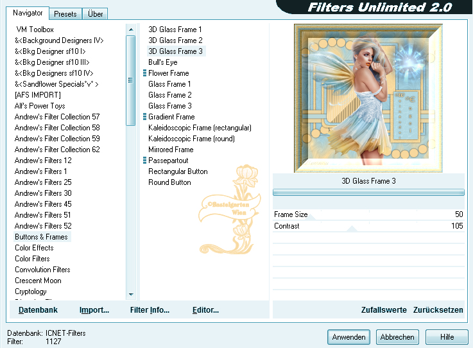Image resolution: width=473 pixels, height=348 pixels.
Task: Select Andrew's Filter Collection 57
Action: [57, 117]
